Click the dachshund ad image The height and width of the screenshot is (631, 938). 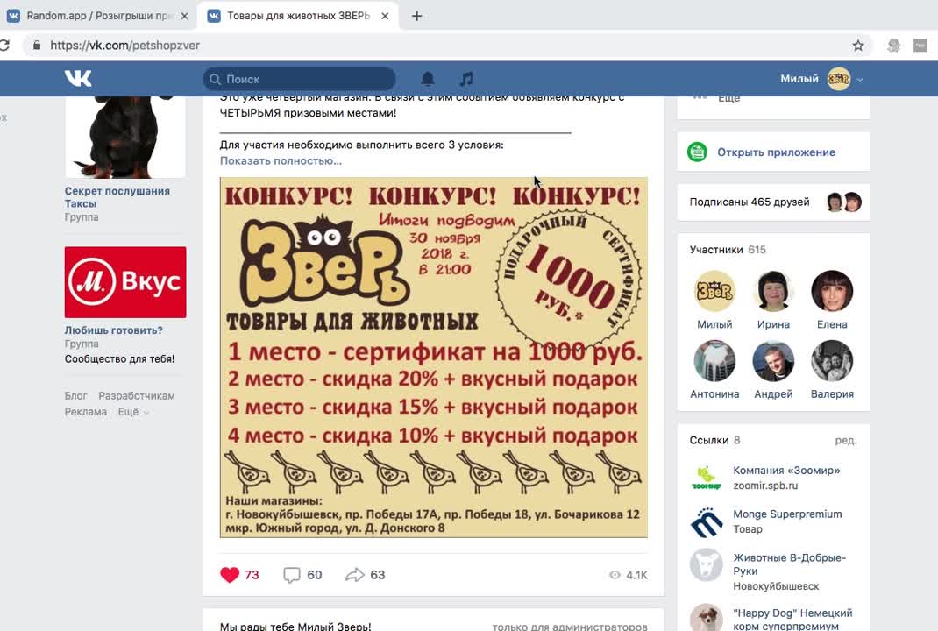(125, 137)
